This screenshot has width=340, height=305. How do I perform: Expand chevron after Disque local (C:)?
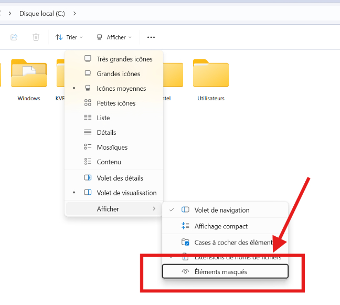[75, 14]
